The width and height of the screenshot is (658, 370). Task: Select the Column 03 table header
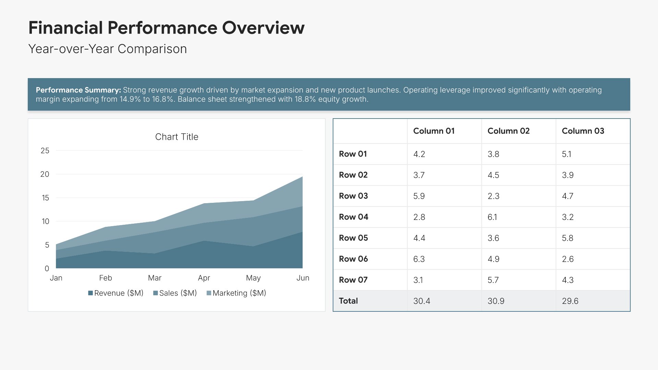click(x=583, y=131)
